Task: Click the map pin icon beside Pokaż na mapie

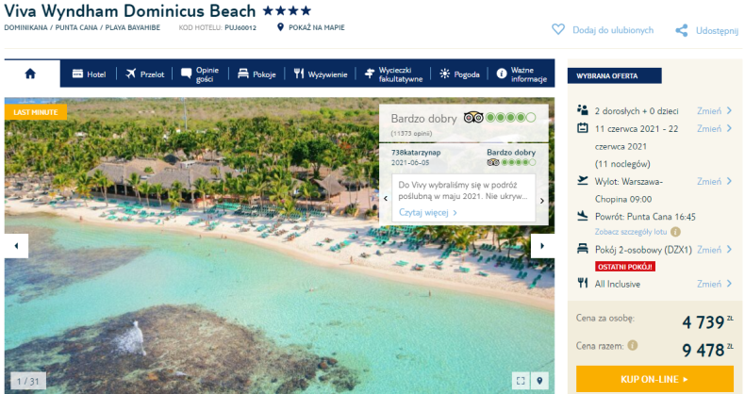Action: [x=280, y=27]
